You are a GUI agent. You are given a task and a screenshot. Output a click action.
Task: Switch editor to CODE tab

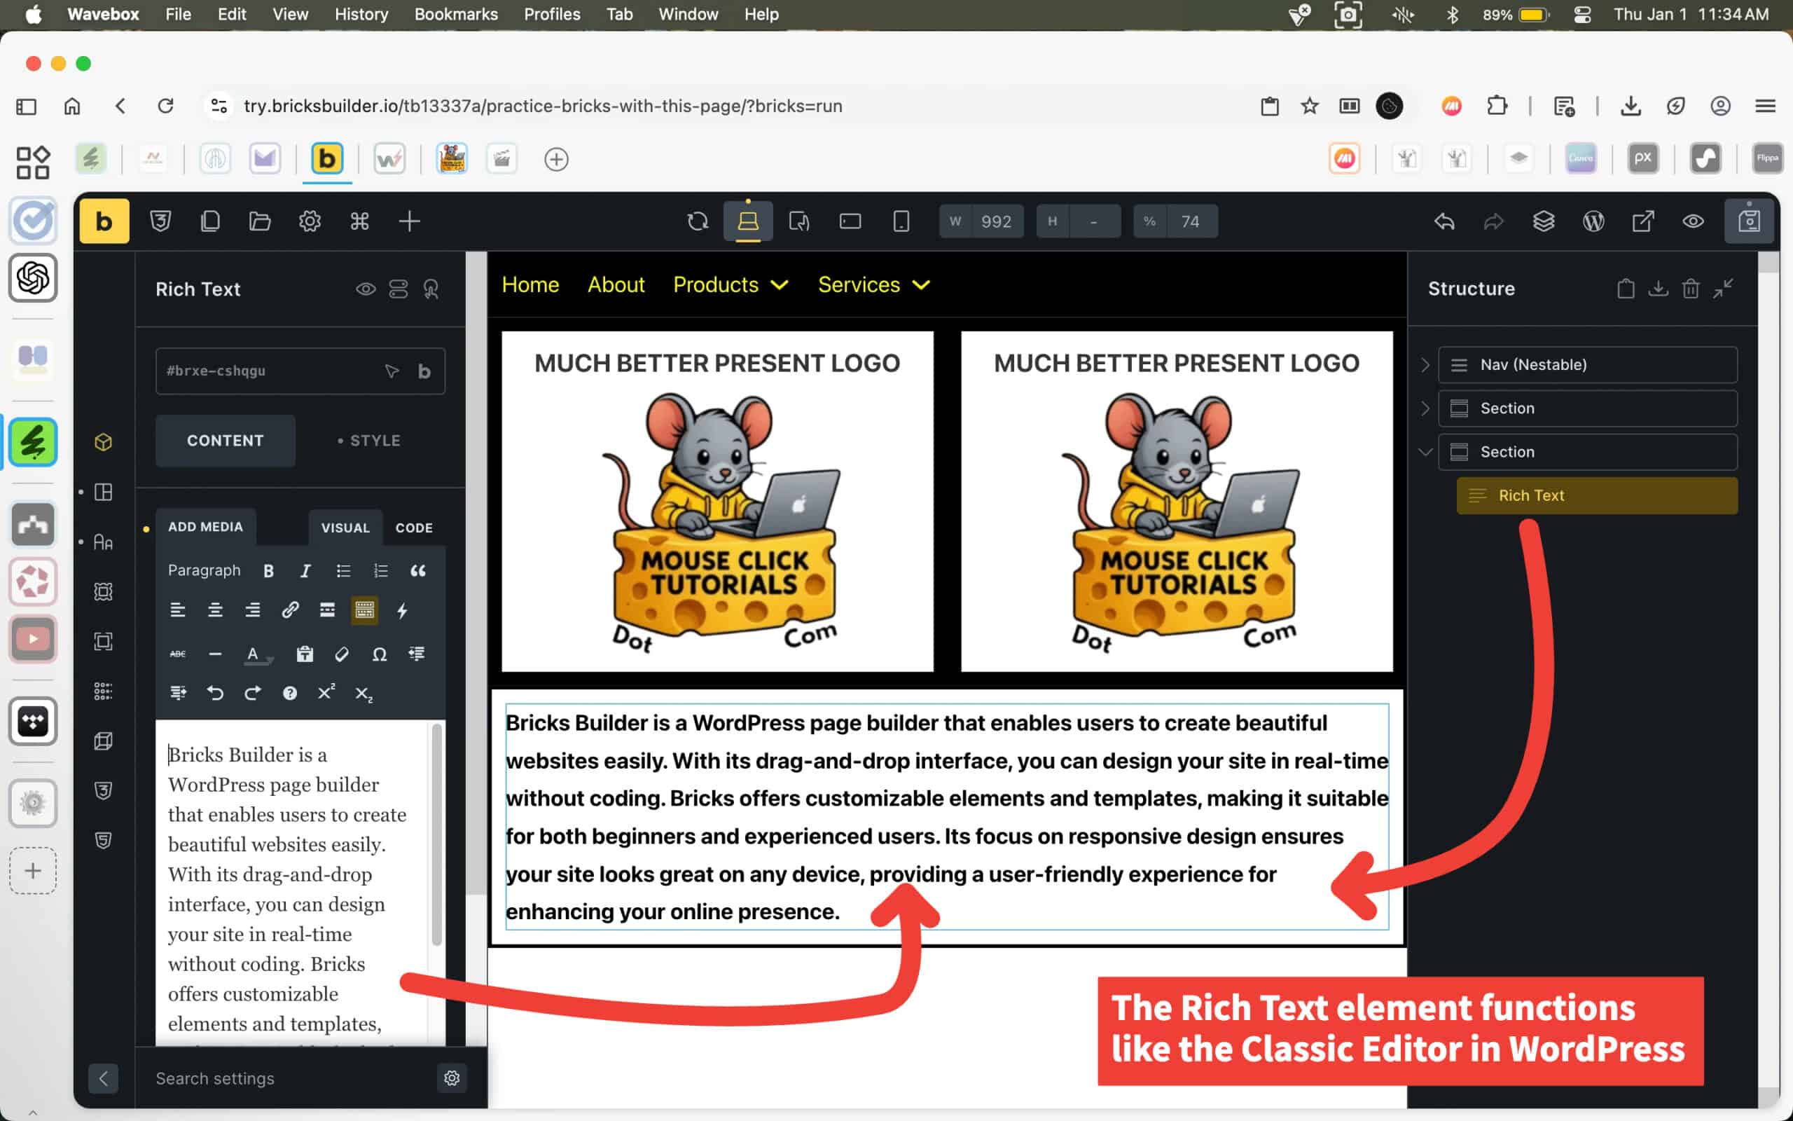tap(413, 528)
